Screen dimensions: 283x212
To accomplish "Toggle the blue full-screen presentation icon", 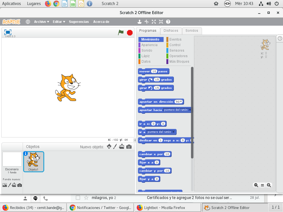I will [8, 32].
